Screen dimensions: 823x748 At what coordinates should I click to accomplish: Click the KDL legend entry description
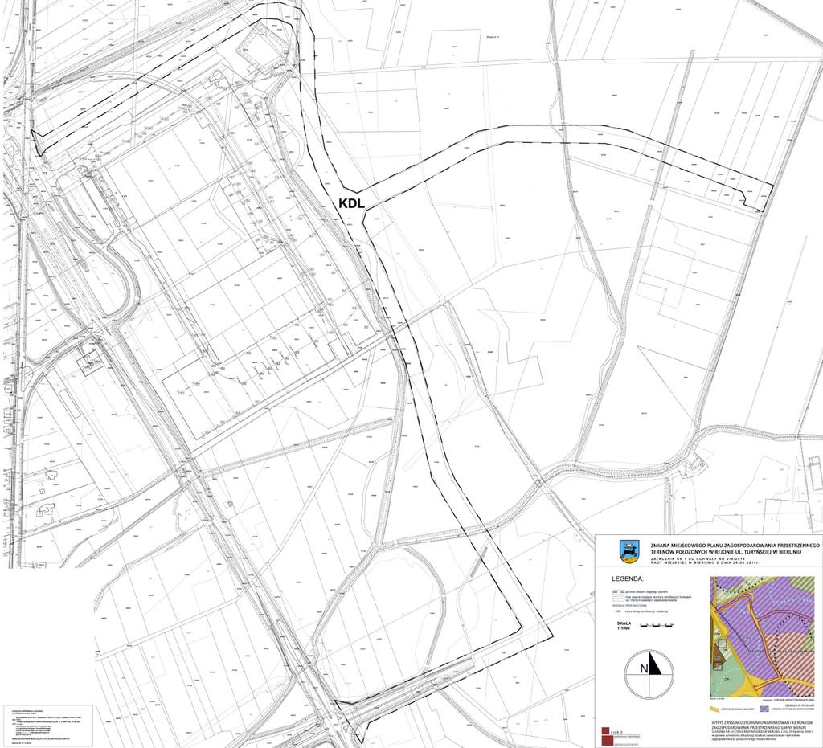tap(647, 611)
